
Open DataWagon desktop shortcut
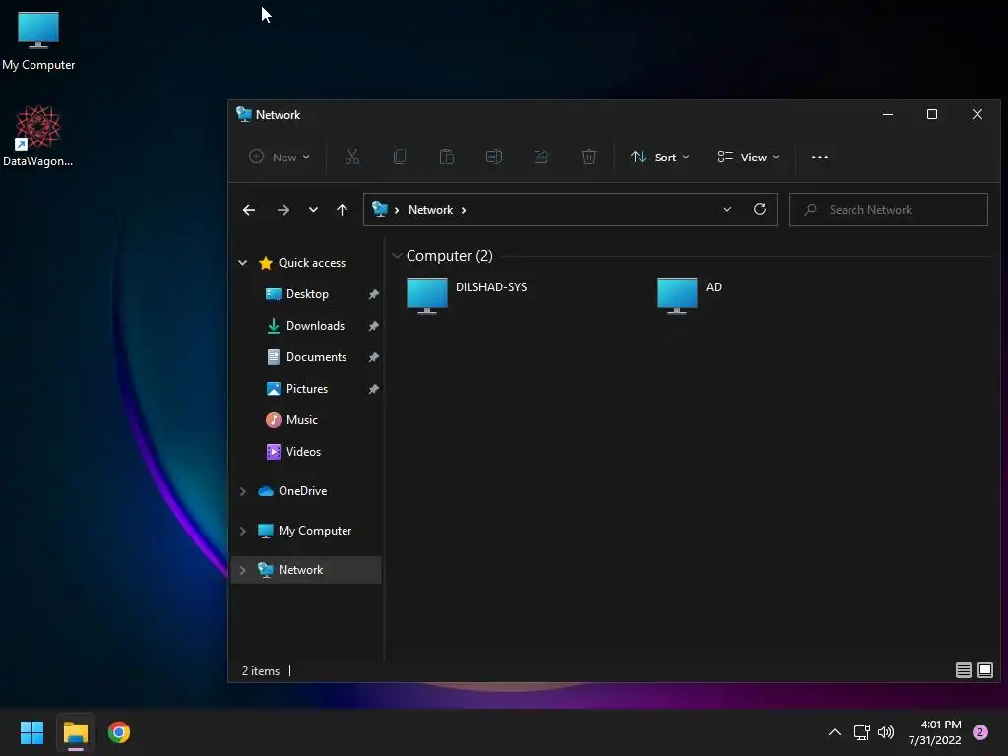[38, 136]
